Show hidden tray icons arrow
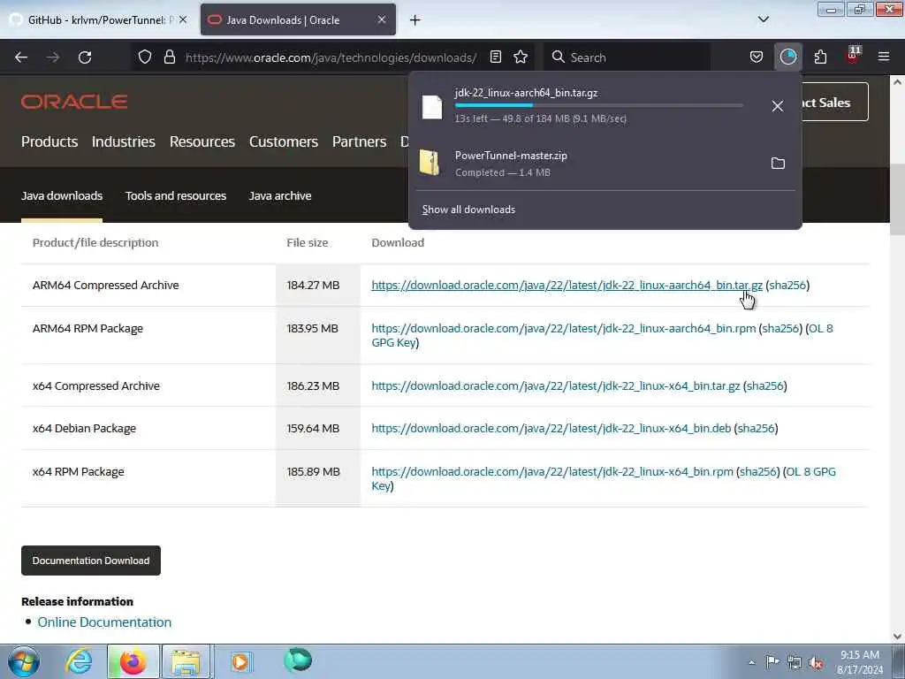 pos(751,662)
